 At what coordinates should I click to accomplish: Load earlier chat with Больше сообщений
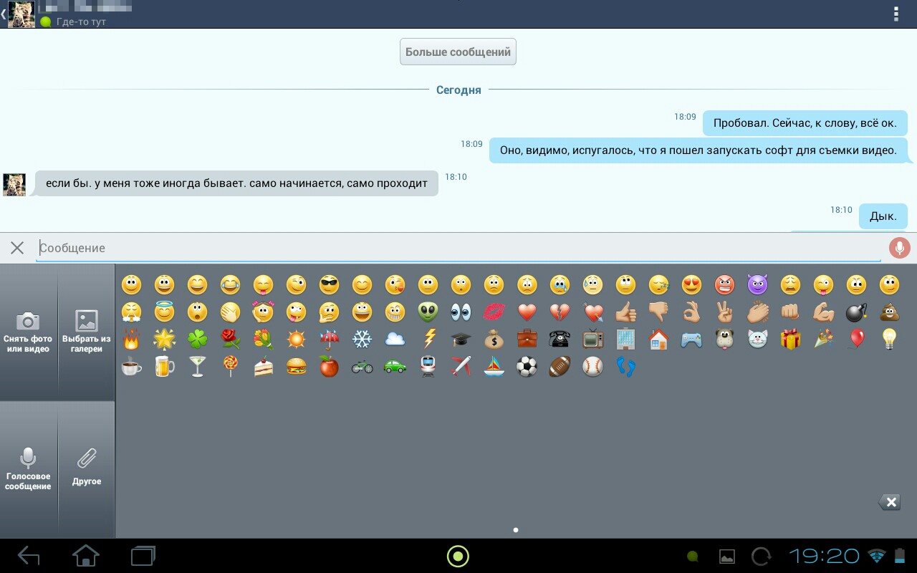(x=458, y=52)
